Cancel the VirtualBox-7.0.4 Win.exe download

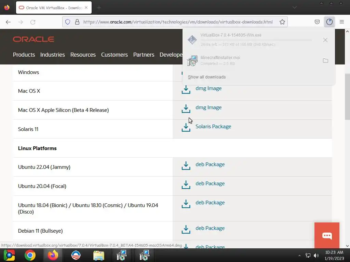point(325,40)
